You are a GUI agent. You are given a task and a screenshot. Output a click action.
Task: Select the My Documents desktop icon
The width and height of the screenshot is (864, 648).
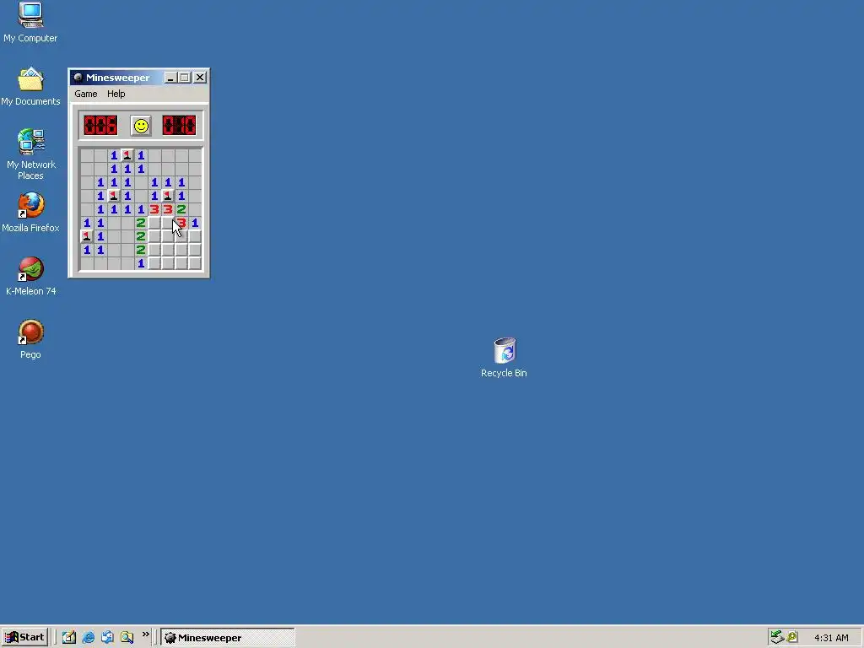[30, 86]
